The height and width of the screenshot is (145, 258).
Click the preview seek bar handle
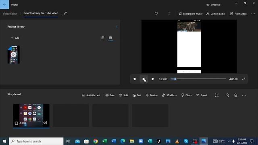(175, 79)
